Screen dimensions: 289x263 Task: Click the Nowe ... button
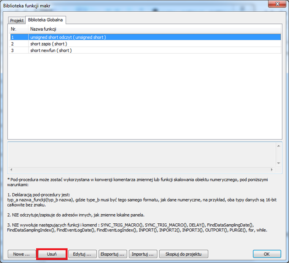click(22, 254)
